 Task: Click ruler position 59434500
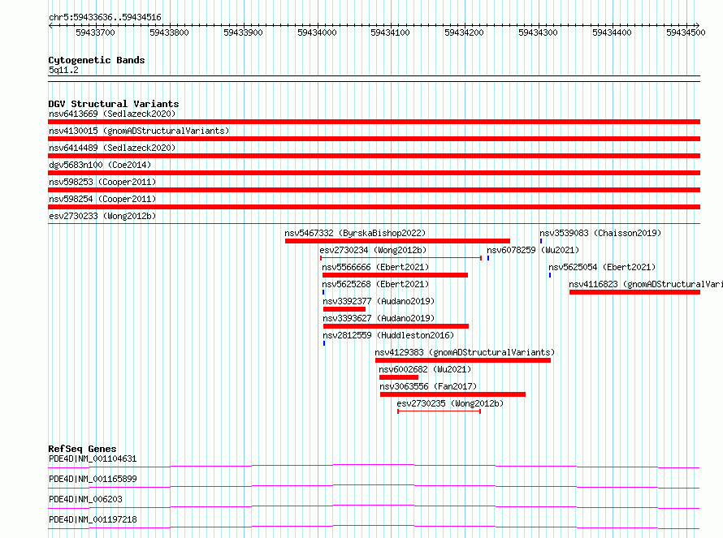pyautogui.click(x=686, y=32)
